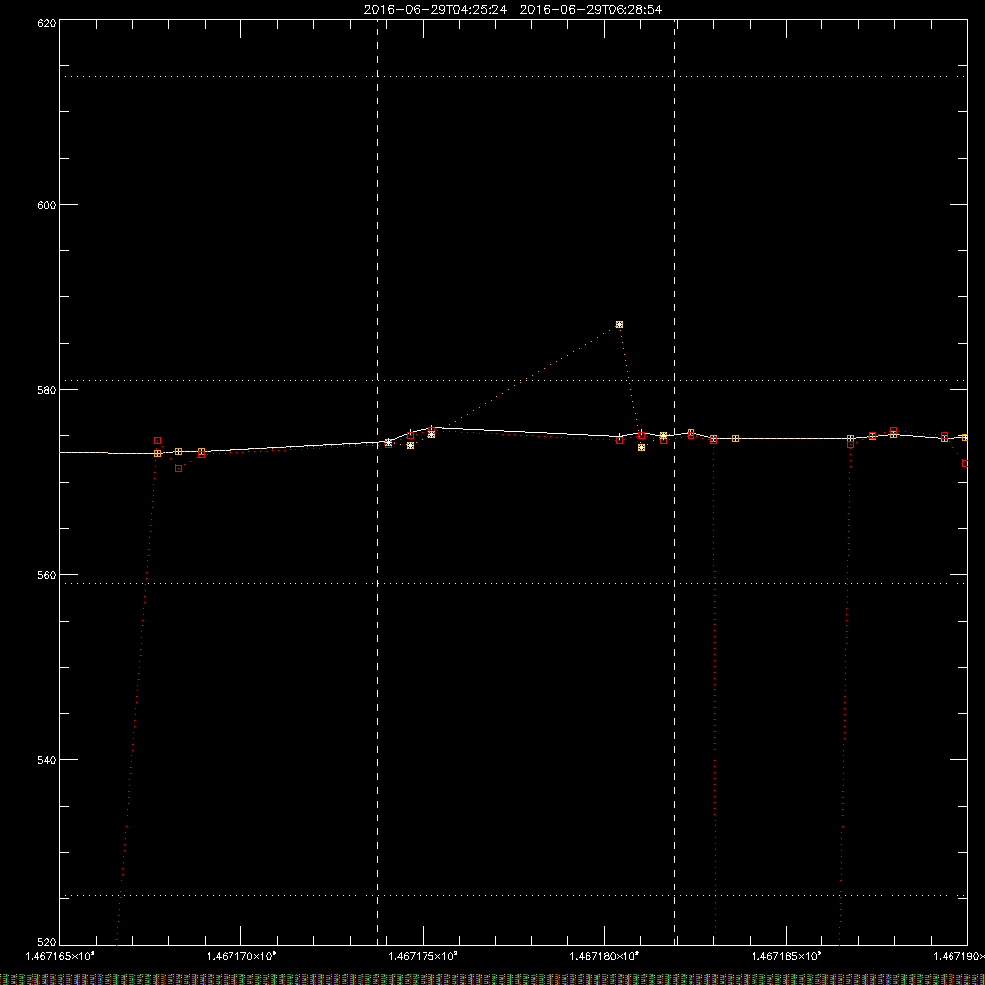Image resolution: width=985 pixels, height=985 pixels.
Task: Click the 560 y-axis label
Action: (x=47, y=575)
